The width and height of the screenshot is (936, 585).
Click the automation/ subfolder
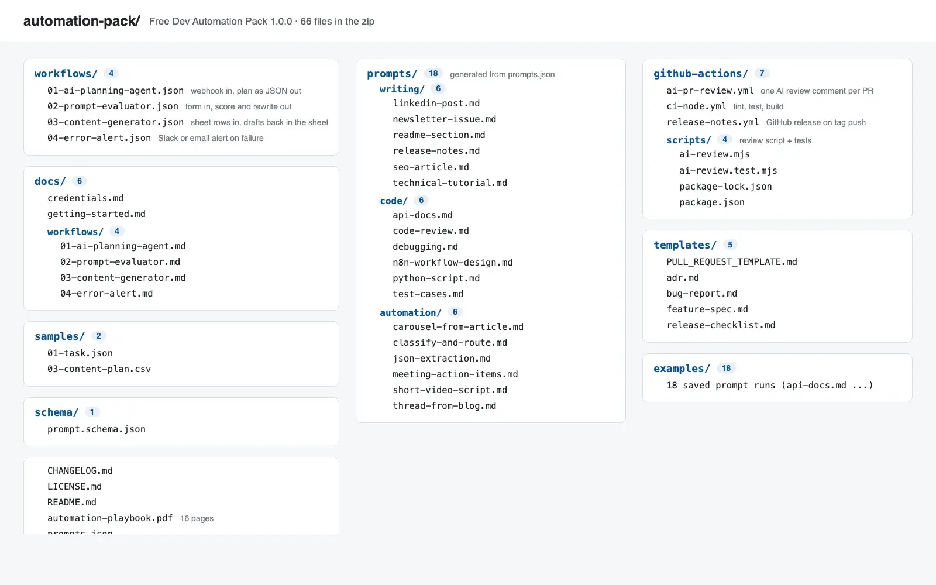pyautogui.click(x=411, y=312)
